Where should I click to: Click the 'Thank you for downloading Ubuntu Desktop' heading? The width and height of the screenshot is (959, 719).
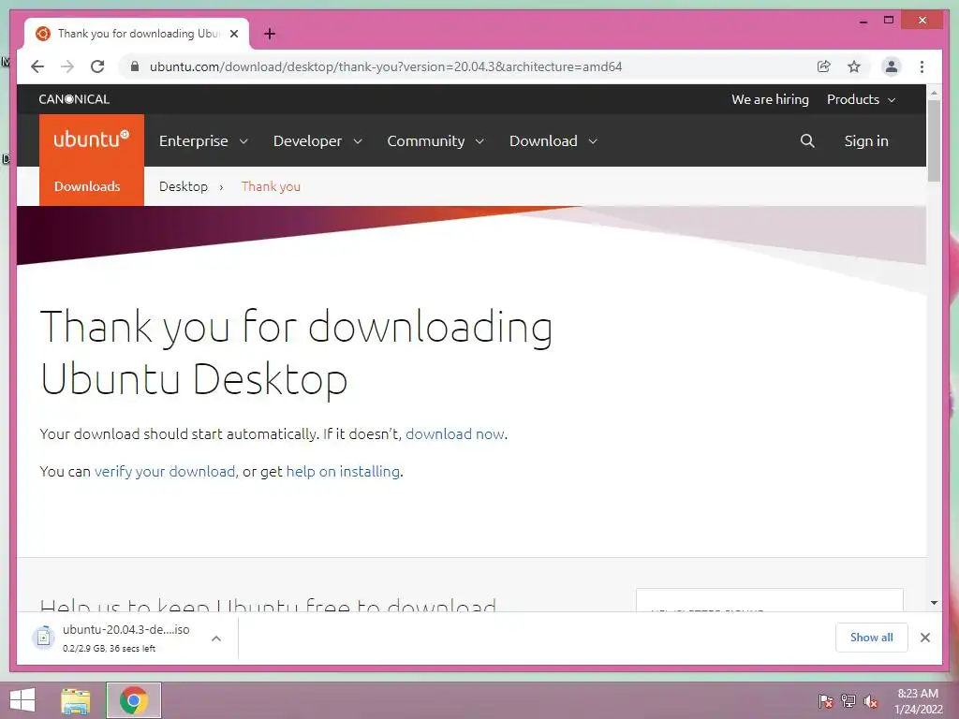pyautogui.click(x=296, y=353)
